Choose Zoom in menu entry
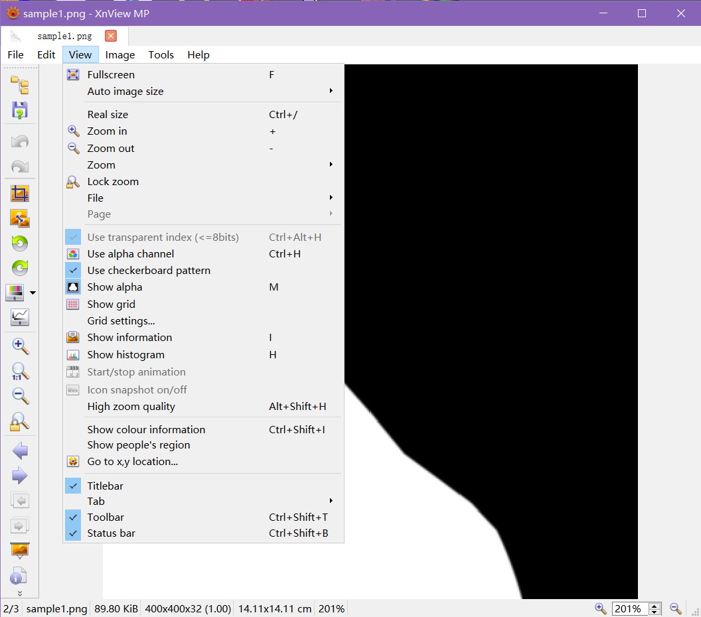Screen dimensions: 701x617 (203, 131)
